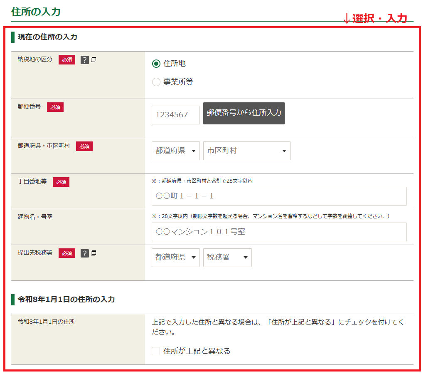The height and width of the screenshot is (374, 426).
Task: Focus the 郵便番号 input field
Action: point(175,115)
